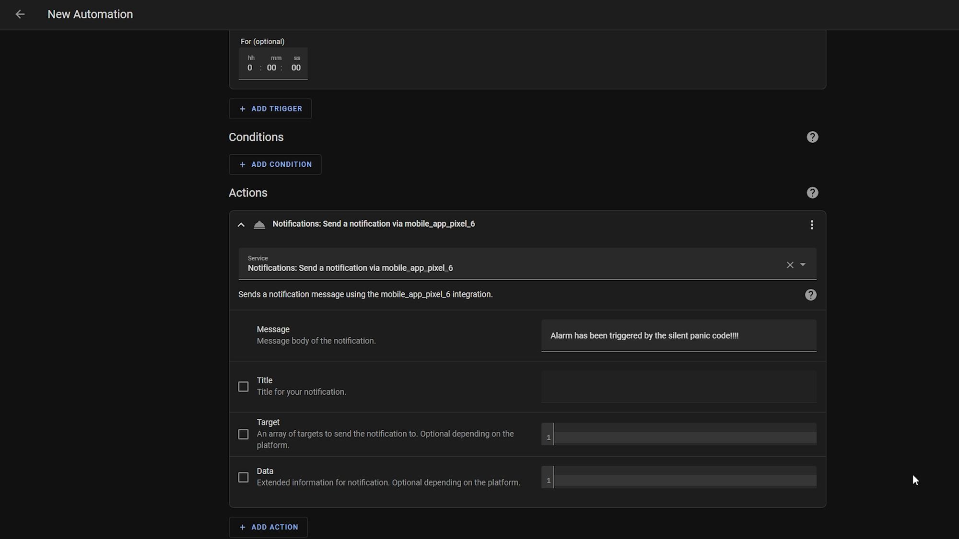Click ADD TRIGGER button to add new trigger
The image size is (959, 539).
(270, 109)
